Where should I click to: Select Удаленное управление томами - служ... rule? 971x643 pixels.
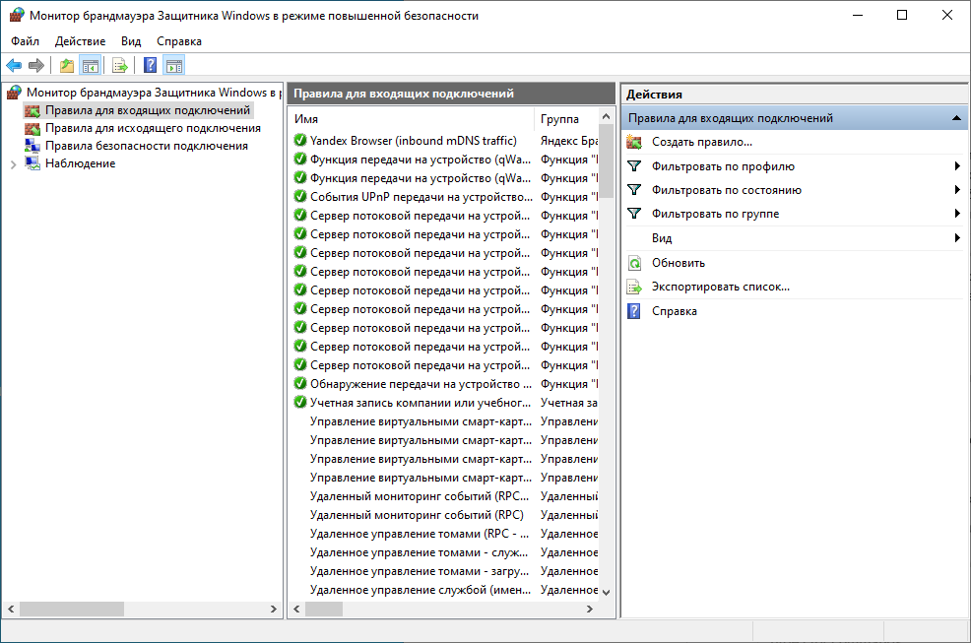tap(420, 552)
